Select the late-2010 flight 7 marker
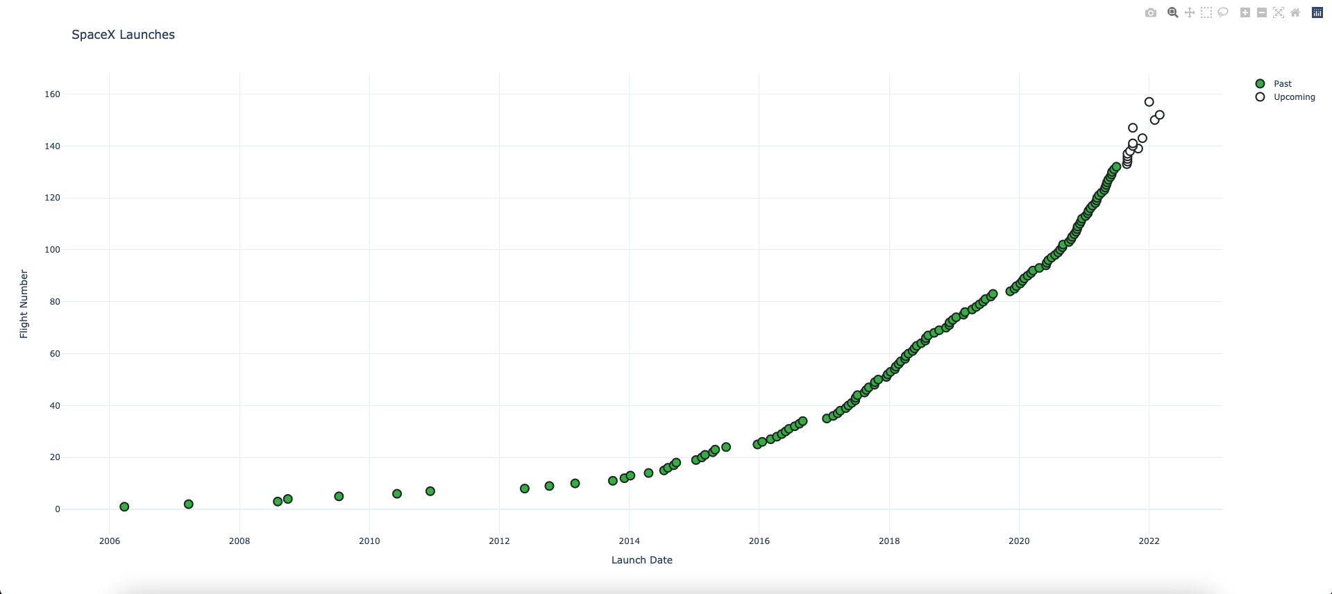Image resolution: width=1332 pixels, height=594 pixels. tap(430, 491)
